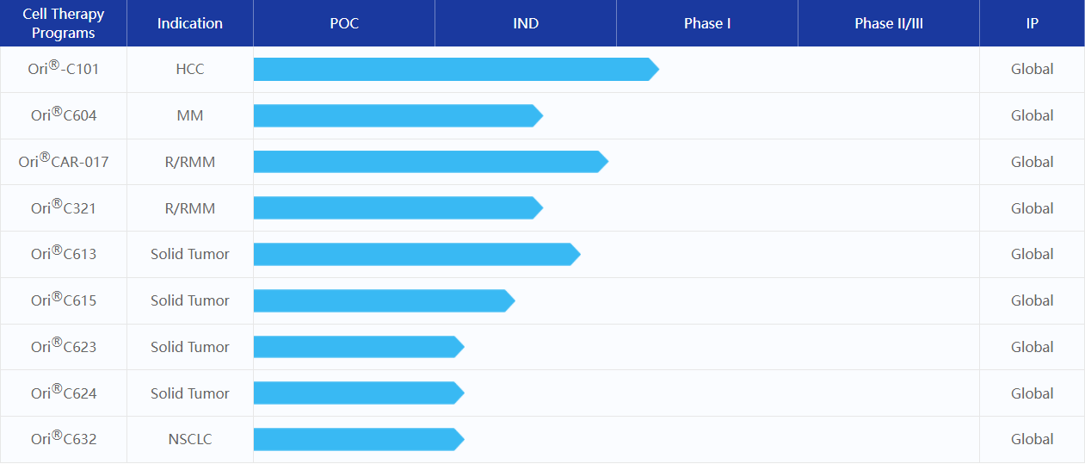Click the Ori C321 program name
Image resolution: width=1085 pixels, height=464 pixels.
point(64,208)
